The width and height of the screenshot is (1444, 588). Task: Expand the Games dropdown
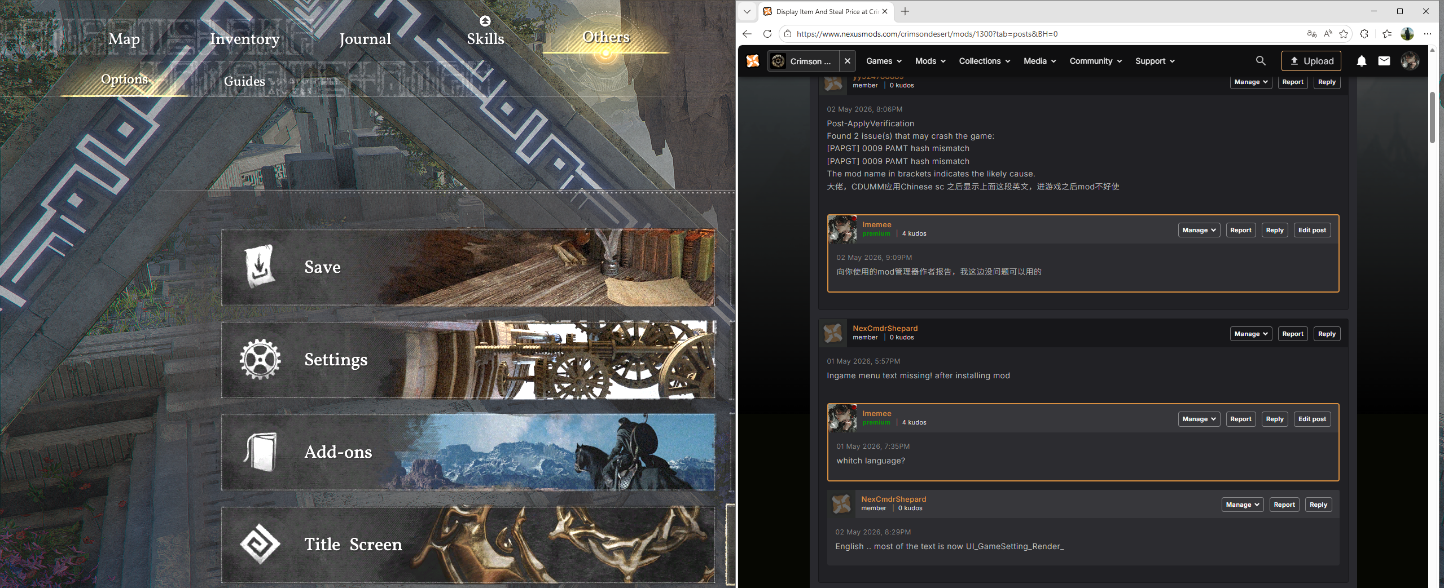(884, 61)
